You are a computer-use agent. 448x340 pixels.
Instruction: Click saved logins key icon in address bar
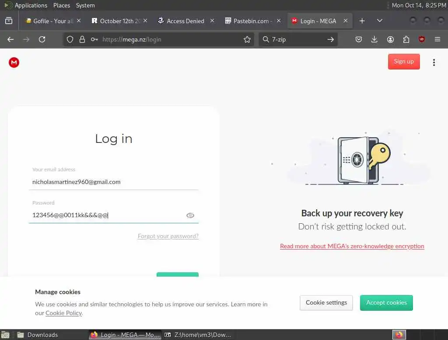coord(94,39)
